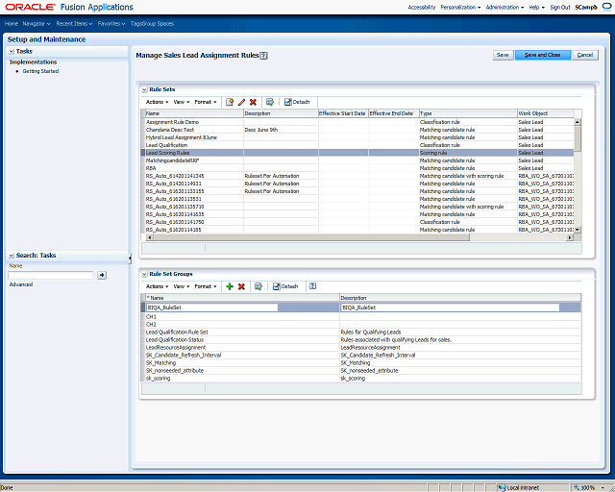Click Local intranet zone icon in status bar
615x492 pixels.
(x=502, y=488)
